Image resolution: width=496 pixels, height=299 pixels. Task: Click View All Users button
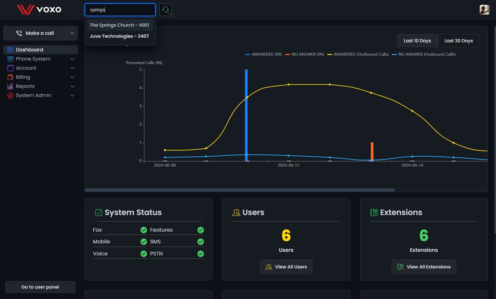click(x=286, y=267)
